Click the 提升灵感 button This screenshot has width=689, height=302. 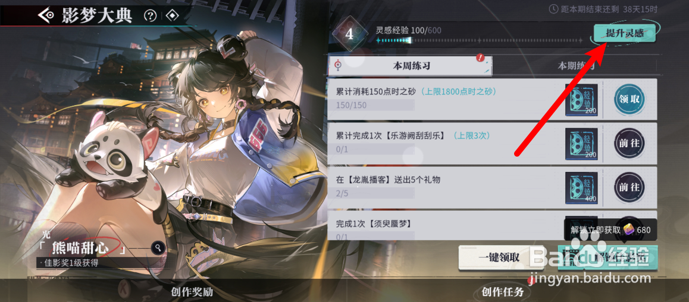coord(624,33)
